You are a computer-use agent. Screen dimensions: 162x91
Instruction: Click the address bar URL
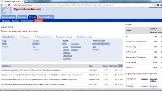pos(64,5)
